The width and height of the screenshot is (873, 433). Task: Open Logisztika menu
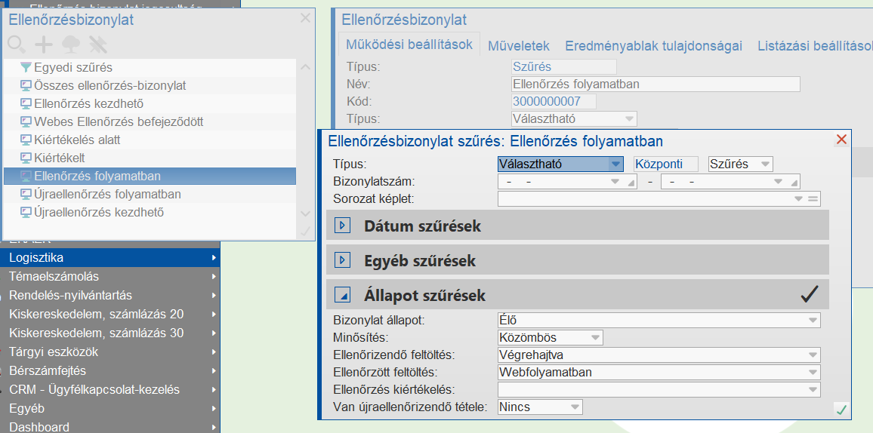pos(110,258)
